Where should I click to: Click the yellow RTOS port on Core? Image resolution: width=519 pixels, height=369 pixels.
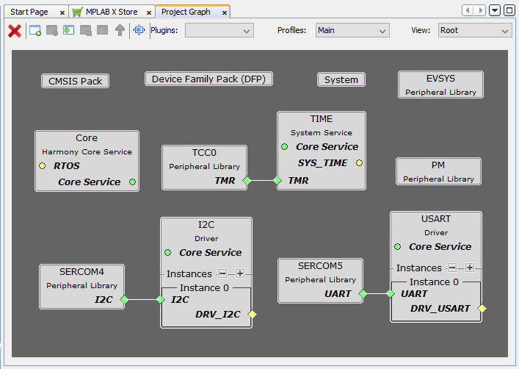point(42,165)
